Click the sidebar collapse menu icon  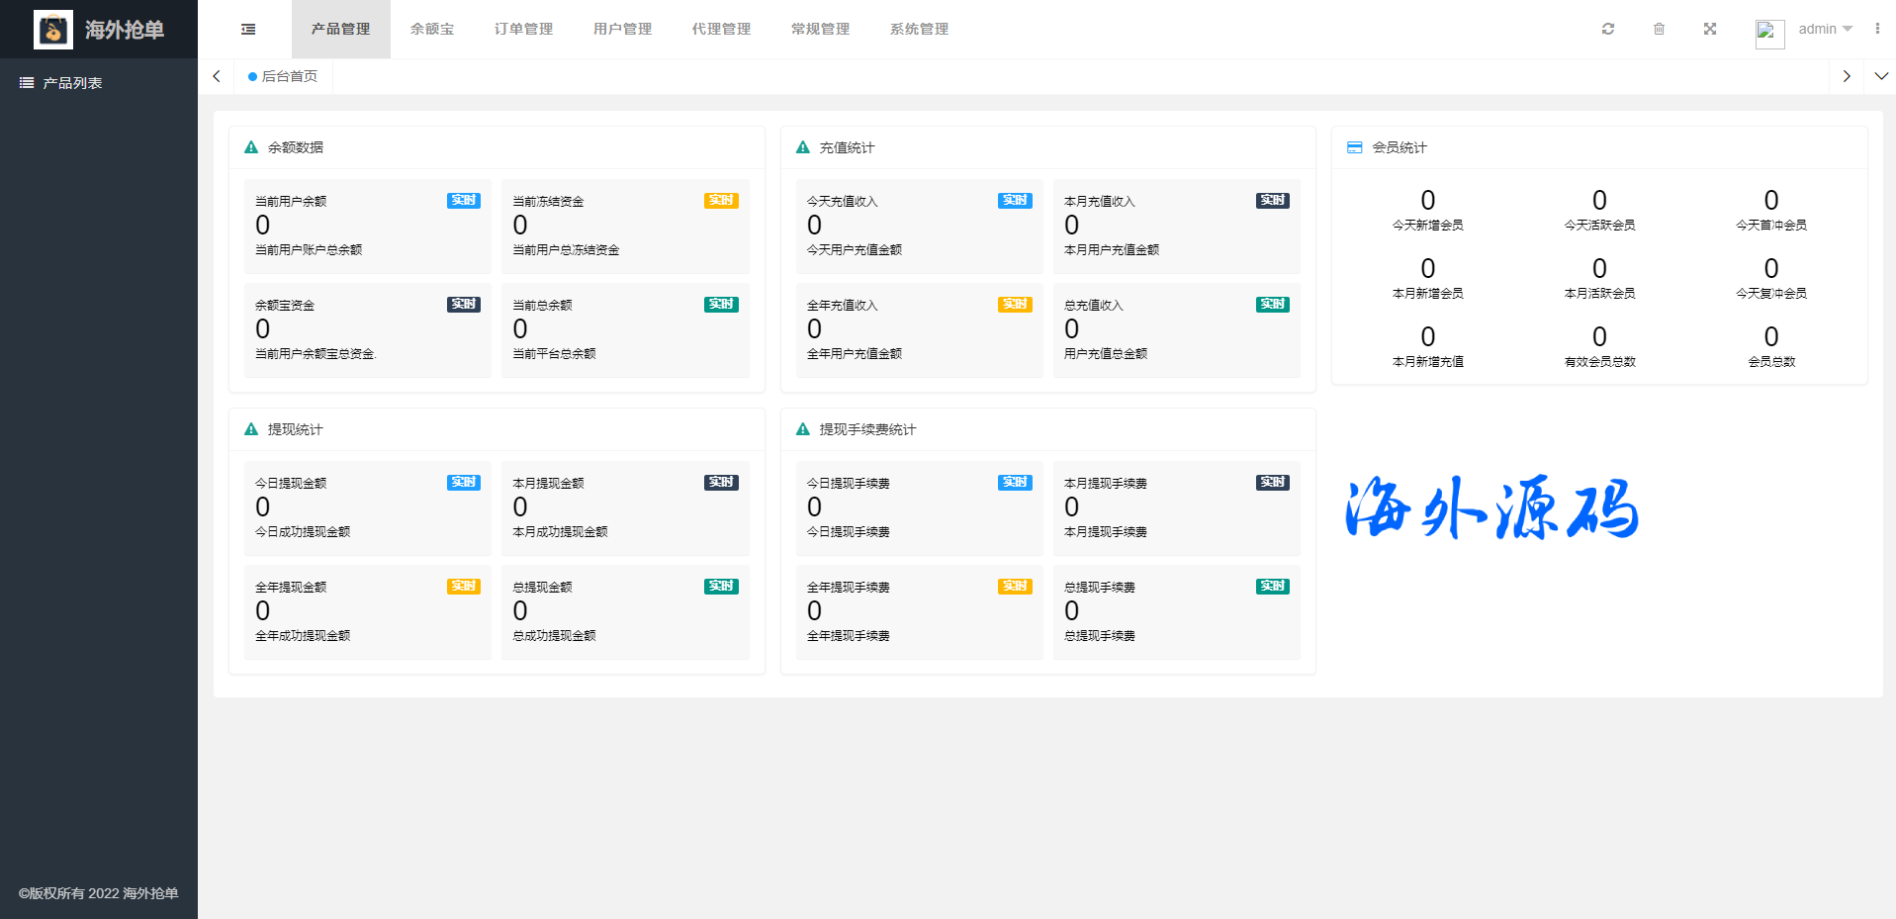pos(248,30)
